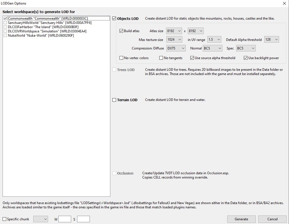Toggle the Objects LOD checkbox

(x=114, y=18)
